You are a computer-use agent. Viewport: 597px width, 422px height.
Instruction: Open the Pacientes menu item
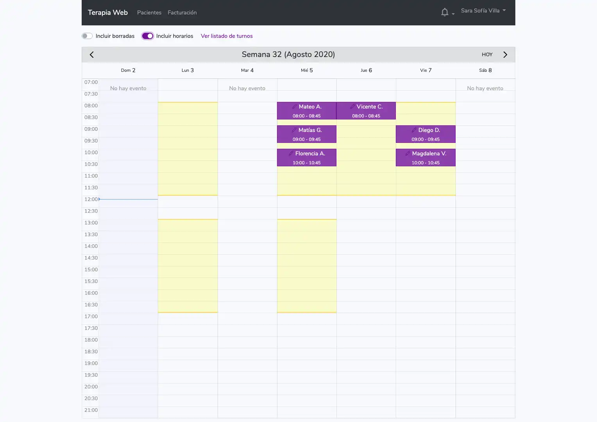tap(149, 12)
